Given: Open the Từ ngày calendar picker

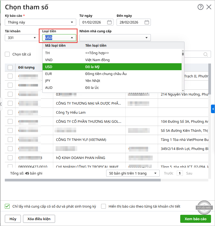Looking at the screenshot, I should tap(109, 22).
